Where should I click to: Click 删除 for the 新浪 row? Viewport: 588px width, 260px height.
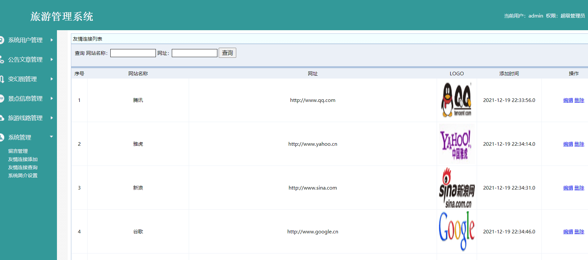coord(579,188)
